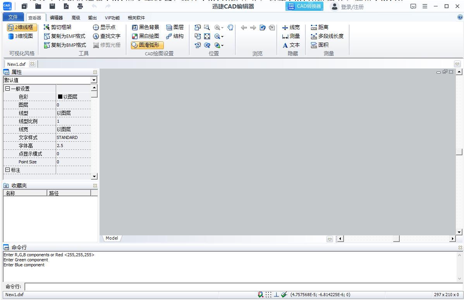464x300 pixels.
Task: Click the vertical scrollbar thumb of drawing area
Action: point(459,151)
